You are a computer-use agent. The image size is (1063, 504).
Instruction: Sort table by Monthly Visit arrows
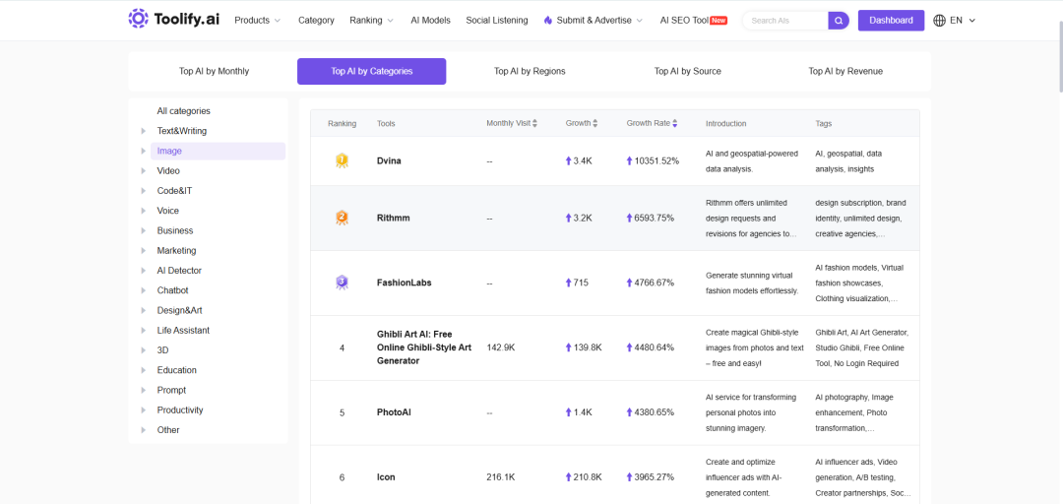click(534, 123)
